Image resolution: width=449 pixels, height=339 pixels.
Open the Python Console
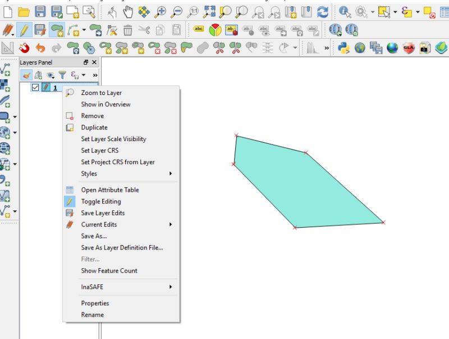[x=343, y=49]
